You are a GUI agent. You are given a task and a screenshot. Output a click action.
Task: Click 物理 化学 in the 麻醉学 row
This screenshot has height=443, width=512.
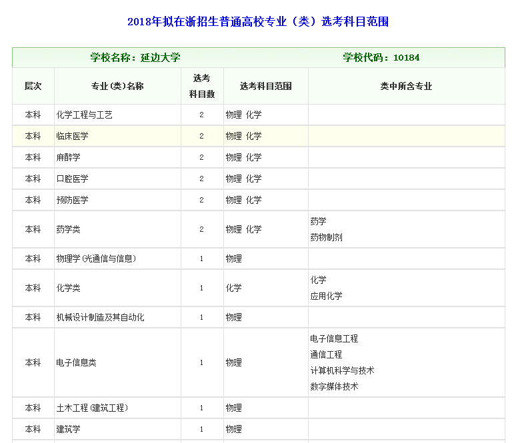[x=243, y=157]
